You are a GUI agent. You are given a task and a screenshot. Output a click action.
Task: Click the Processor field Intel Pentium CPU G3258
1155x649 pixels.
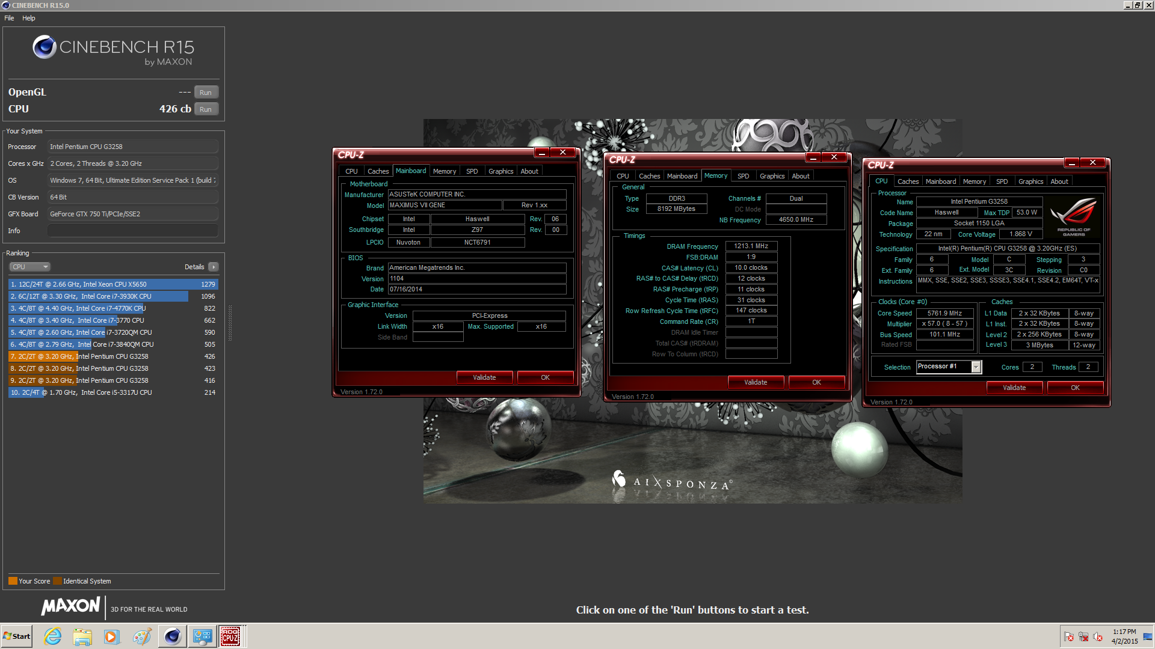(x=132, y=147)
